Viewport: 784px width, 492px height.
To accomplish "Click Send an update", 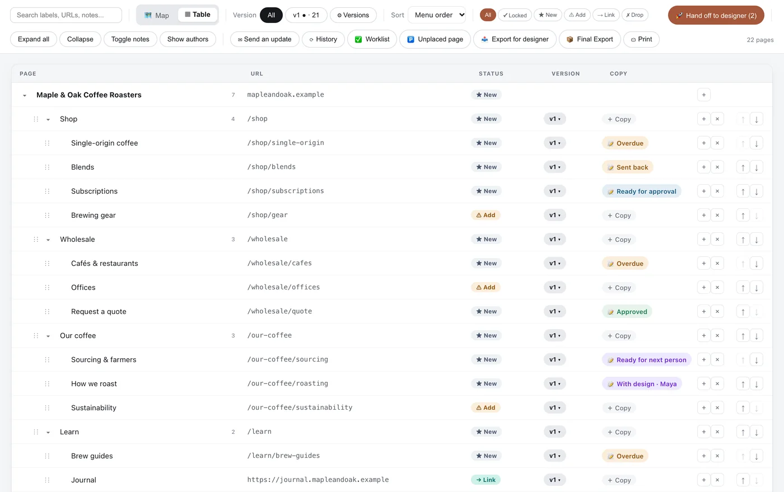I will (264, 39).
